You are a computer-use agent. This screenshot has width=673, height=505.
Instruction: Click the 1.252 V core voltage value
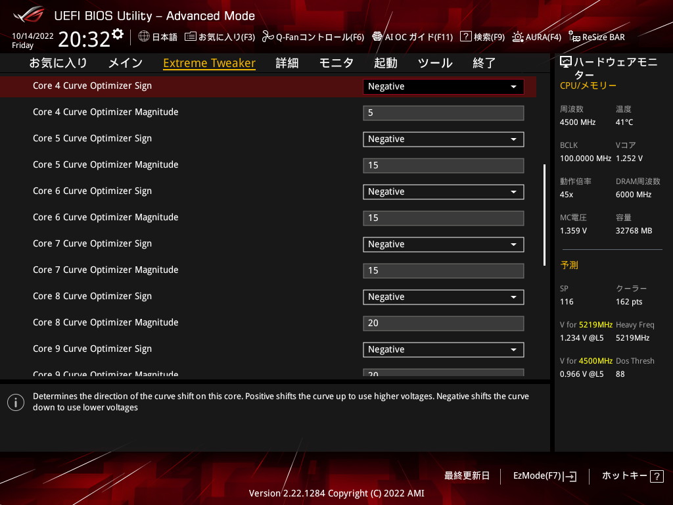629,158
